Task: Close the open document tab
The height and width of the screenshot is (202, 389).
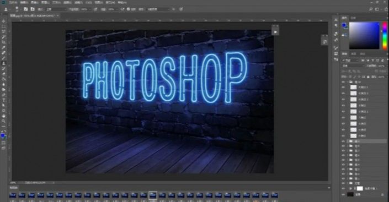Action: click(x=57, y=15)
